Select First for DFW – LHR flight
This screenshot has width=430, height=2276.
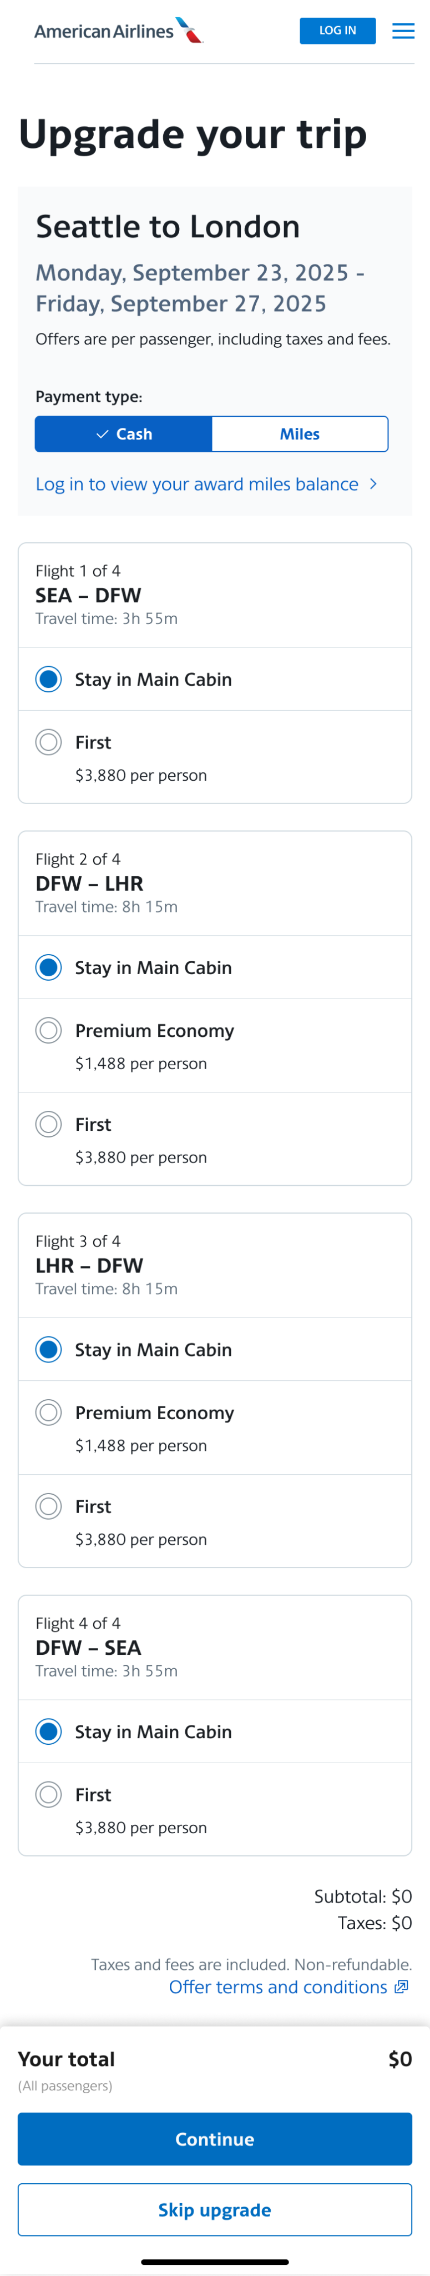click(49, 1124)
